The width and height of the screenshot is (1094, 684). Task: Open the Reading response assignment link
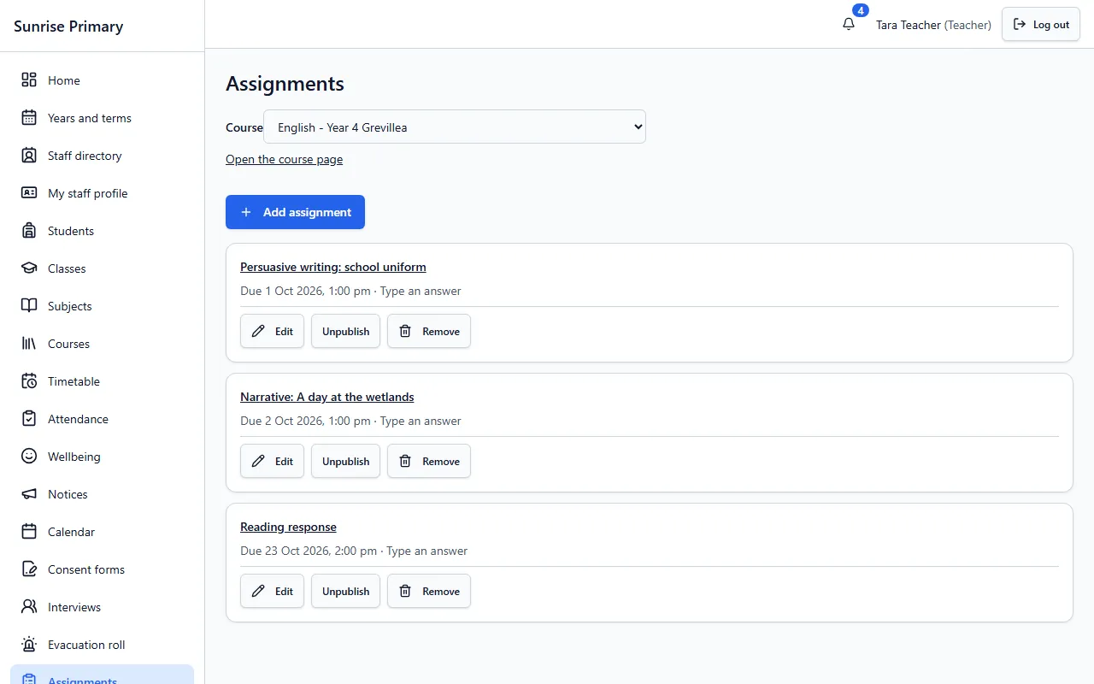[x=288, y=527]
